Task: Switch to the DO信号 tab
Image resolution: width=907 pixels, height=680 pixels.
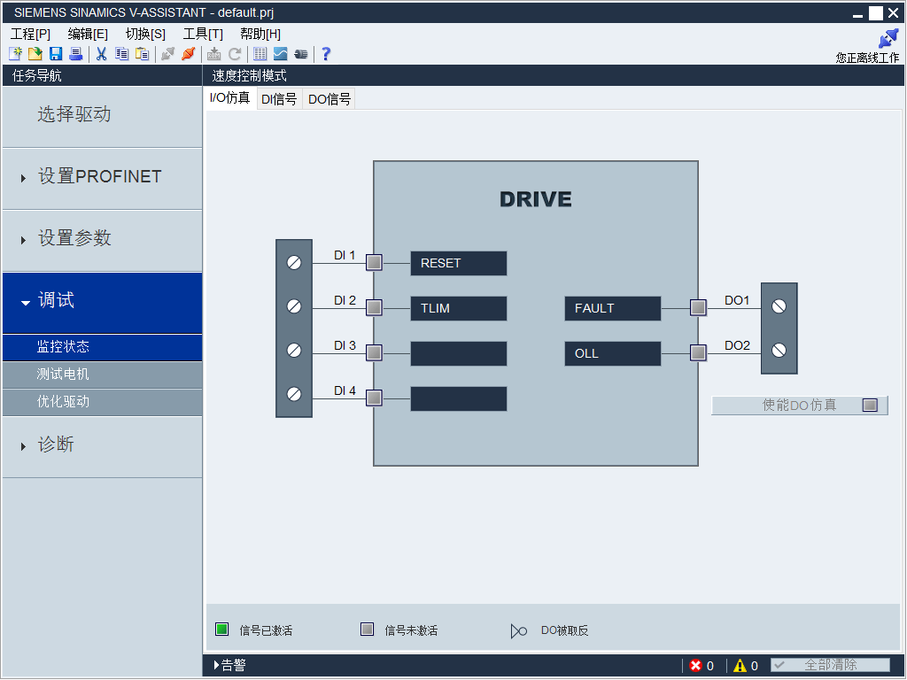Action: click(329, 99)
